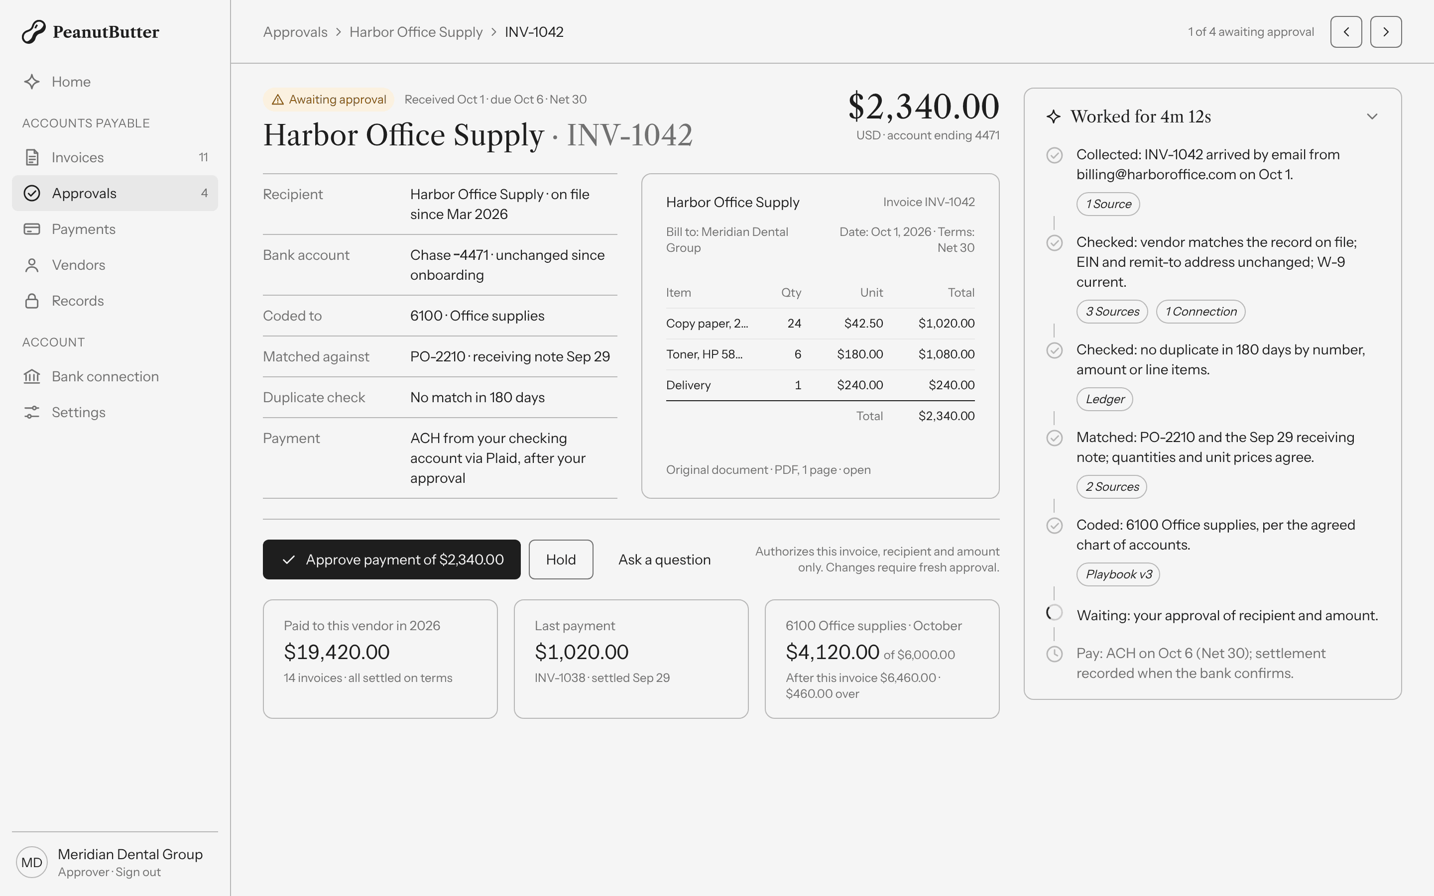
Task: Click the spinner icon beside Waiting step
Action: tap(1054, 613)
